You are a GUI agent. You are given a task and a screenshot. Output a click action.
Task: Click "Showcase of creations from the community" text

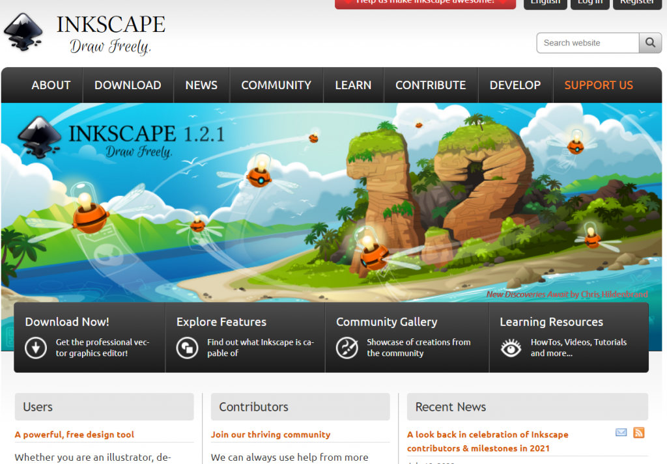click(x=419, y=348)
